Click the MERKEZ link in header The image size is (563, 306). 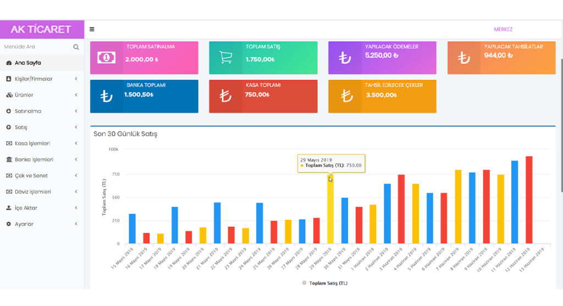503,30
